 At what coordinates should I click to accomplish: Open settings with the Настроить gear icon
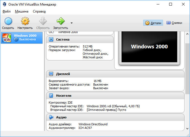coord(25,21)
